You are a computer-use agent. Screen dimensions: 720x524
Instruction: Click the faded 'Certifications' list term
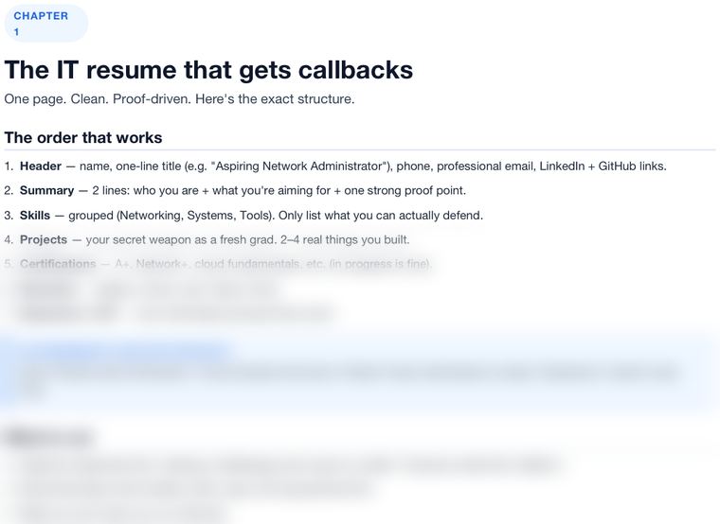[x=58, y=264]
